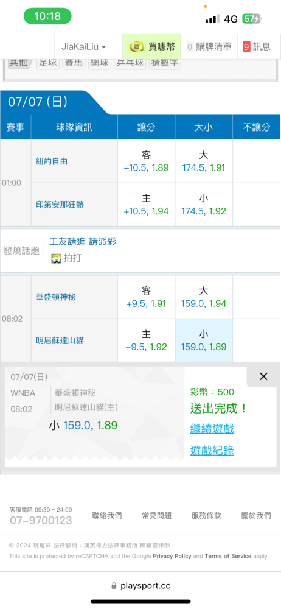
Task: Open hot topic 工友請進 請派彩
Action: 83,242
